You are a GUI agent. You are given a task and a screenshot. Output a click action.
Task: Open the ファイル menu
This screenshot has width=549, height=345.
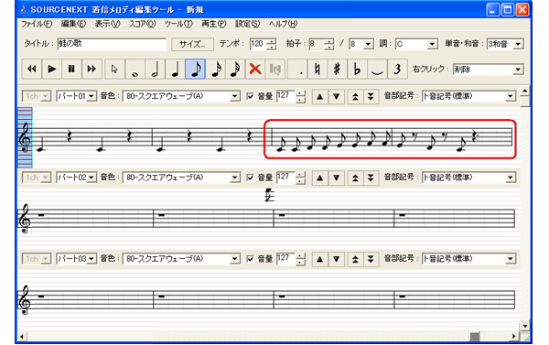pos(37,24)
